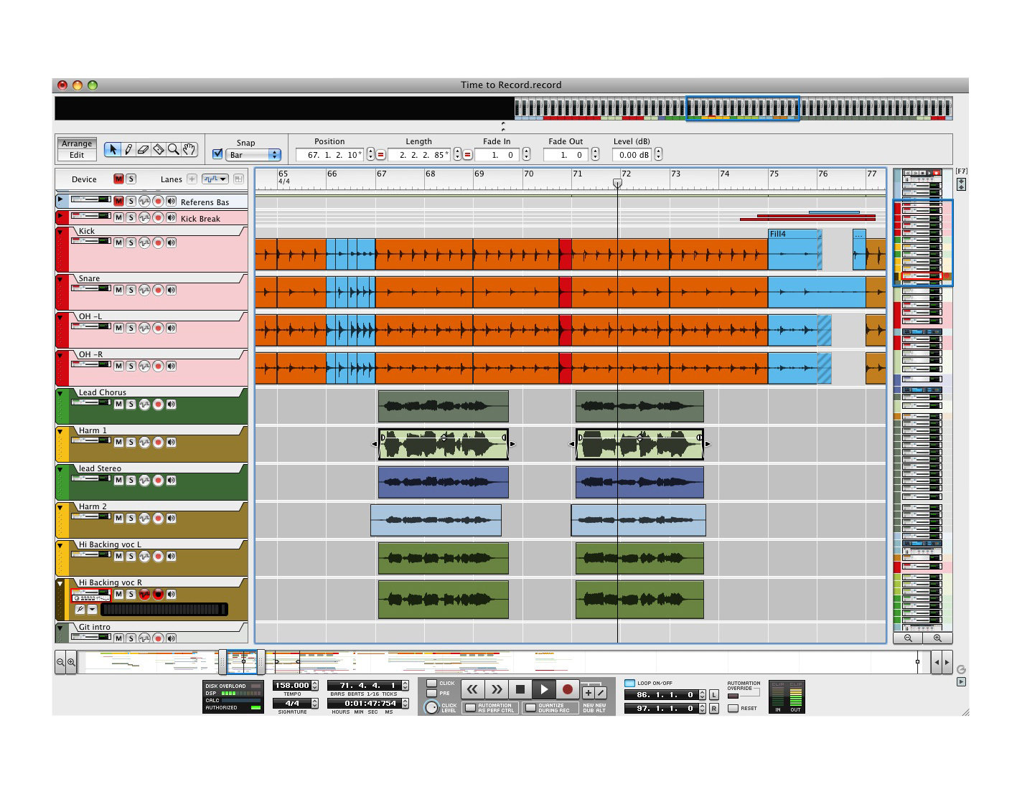The height and width of the screenshot is (794, 1022).
Task: Zoom in vertically with magnifier plus
Action: point(937,638)
